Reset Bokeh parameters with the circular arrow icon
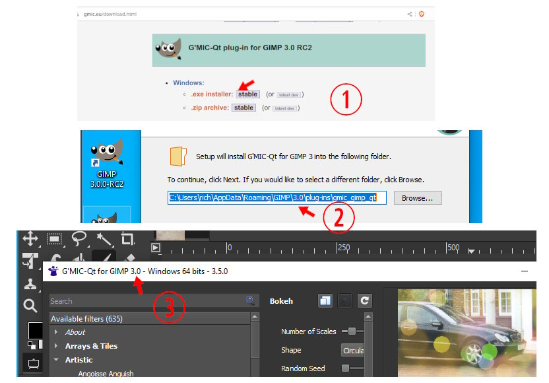The height and width of the screenshot is (383, 549). pyautogui.click(x=364, y=300)
